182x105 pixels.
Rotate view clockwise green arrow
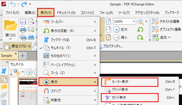click(x=140, y=37)
